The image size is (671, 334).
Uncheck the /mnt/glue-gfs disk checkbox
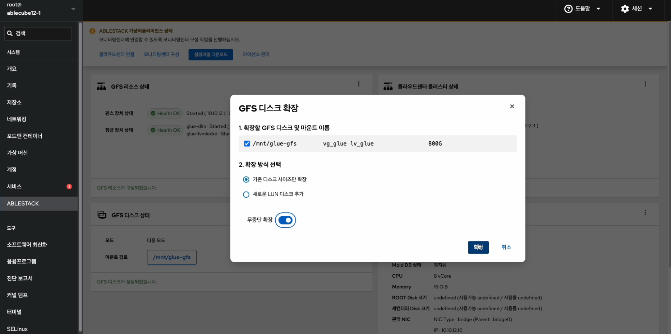tap(247, 144)
